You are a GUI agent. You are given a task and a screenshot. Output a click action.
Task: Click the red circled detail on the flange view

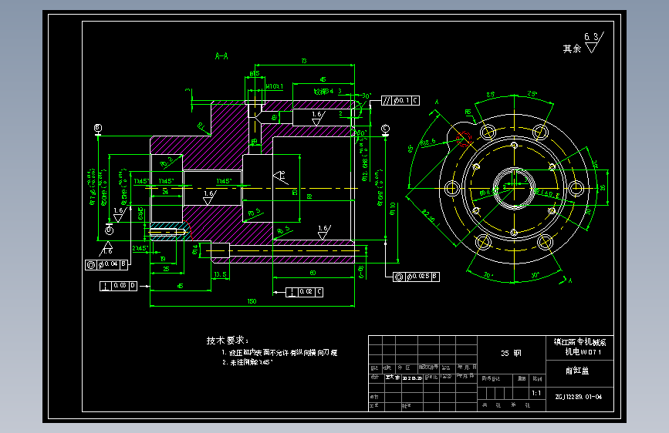(464, 138)
